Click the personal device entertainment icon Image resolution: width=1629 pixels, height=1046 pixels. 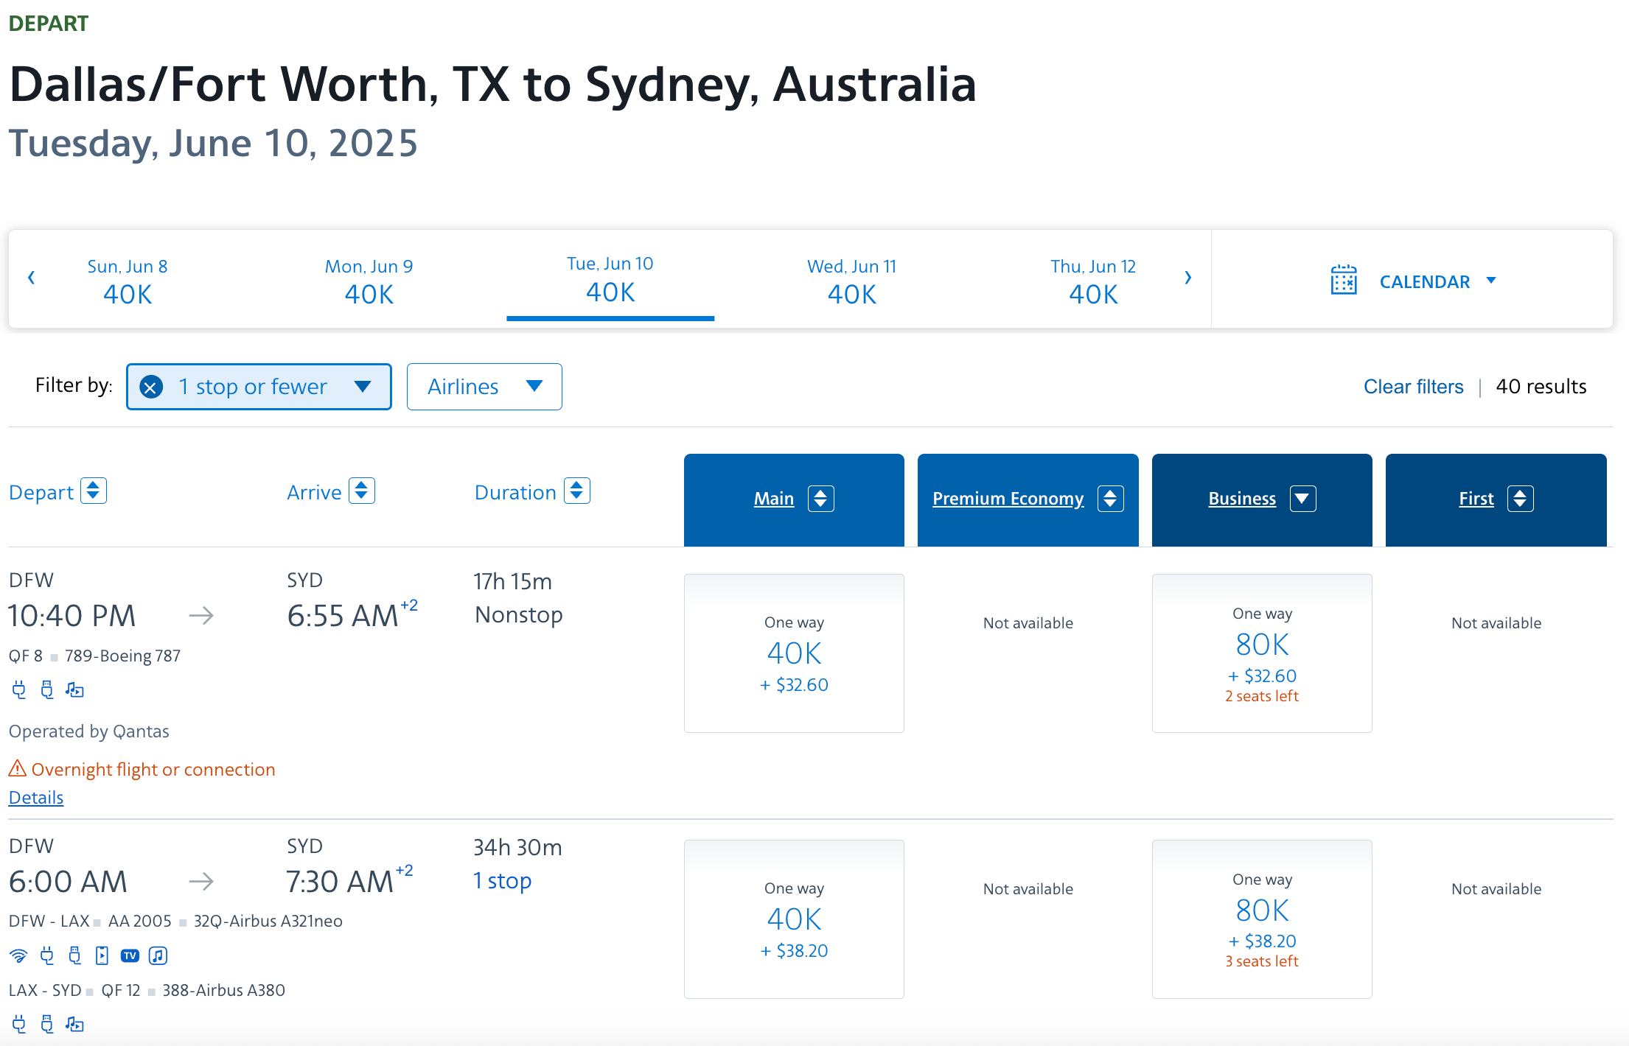point(102,956)
